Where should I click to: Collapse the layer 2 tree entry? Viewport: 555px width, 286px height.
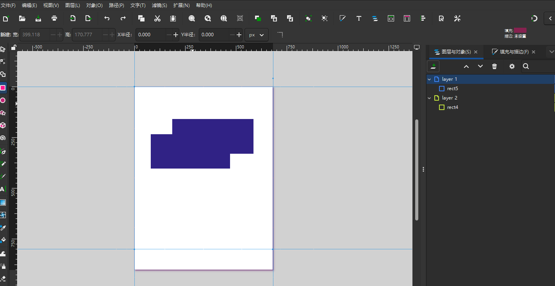coord(429,98)
